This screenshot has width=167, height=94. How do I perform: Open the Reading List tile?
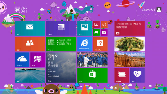[122, 75]
